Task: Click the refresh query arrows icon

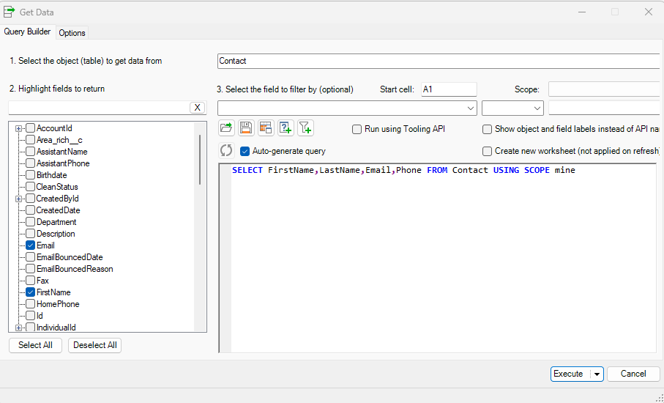Action: click(226, 151)
